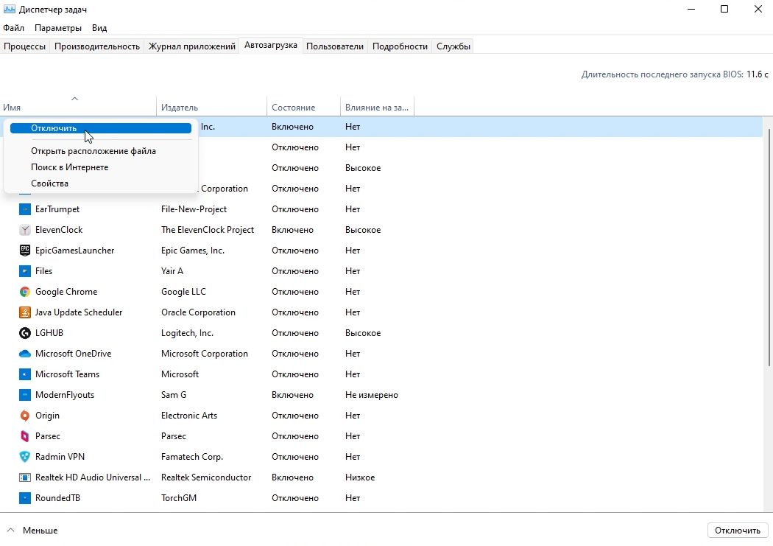The image size is (773, 546).
Task: Select the Microsoft OneDrive row name
Action: [73, 354]
